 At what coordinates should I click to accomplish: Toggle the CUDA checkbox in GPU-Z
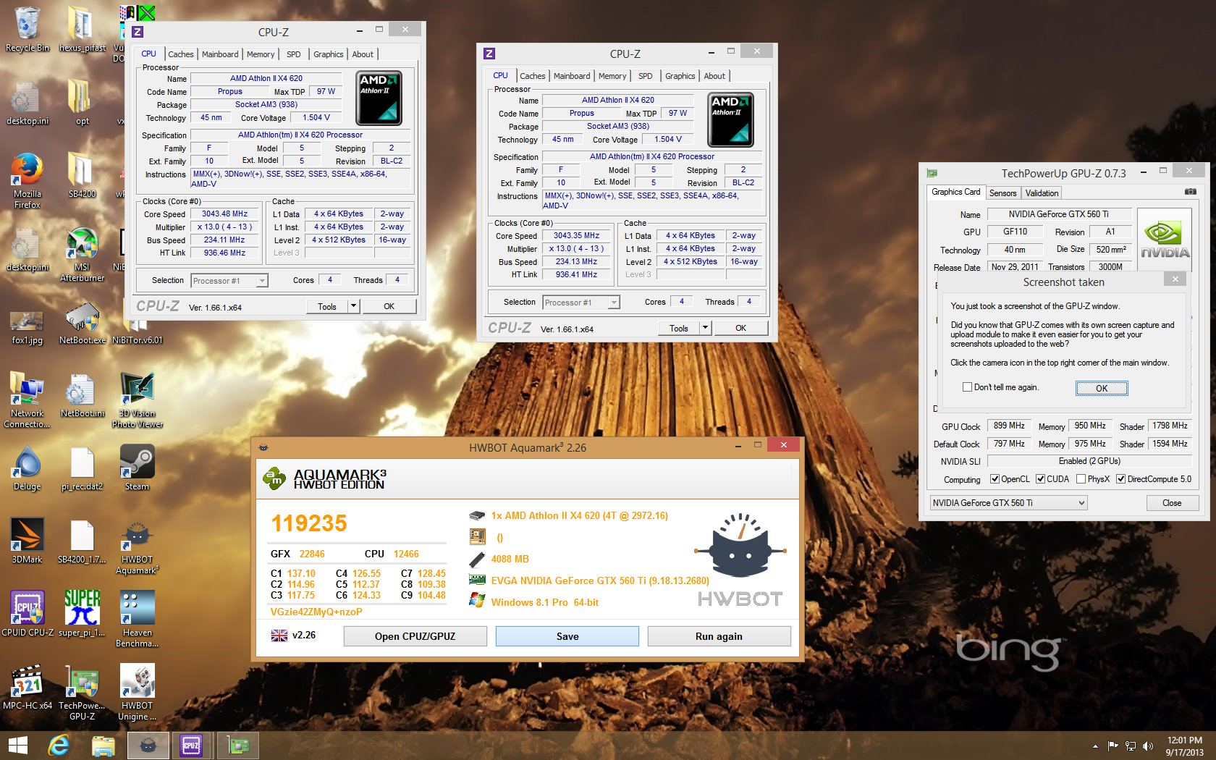(1040, 478)
